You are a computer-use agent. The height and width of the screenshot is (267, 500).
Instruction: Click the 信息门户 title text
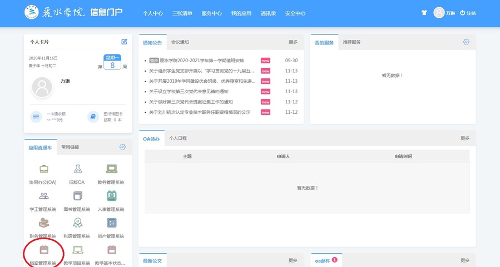tap(106, 12)
